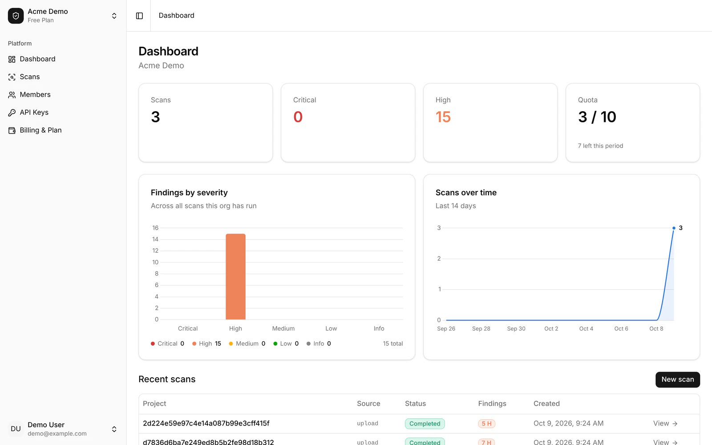
Task: Open the Acme Demo organization switcher chevrons
Action: click(114, 16)
